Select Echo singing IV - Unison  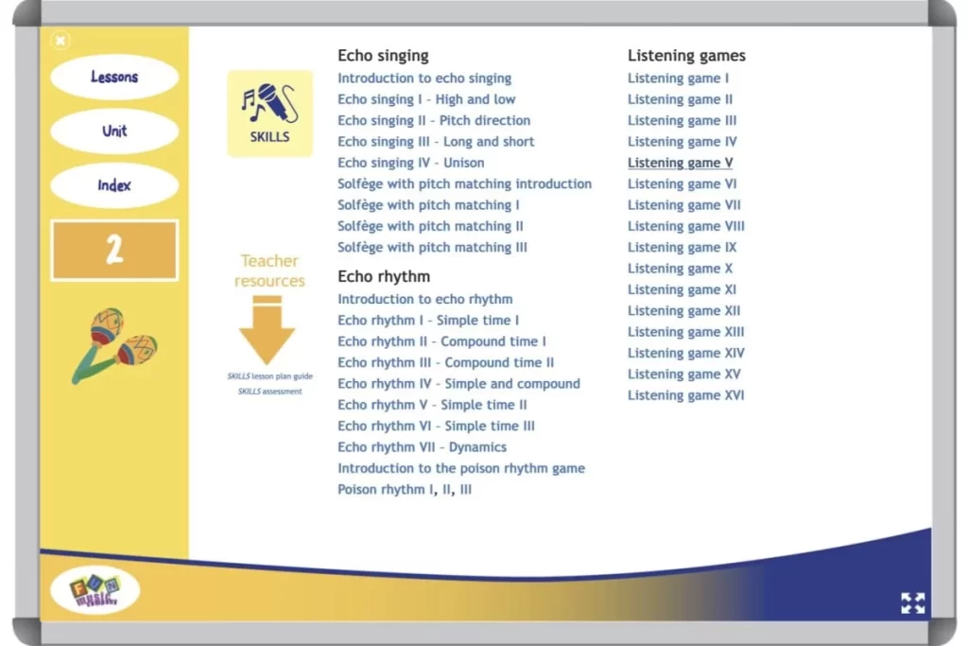(x=411, y=162)
